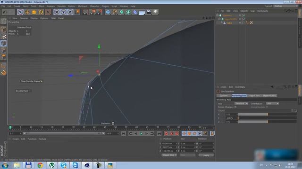This screenshot has height=169, width=302.
Task: Click the search icon in Object Manager
Action: [x=285, y=11]
